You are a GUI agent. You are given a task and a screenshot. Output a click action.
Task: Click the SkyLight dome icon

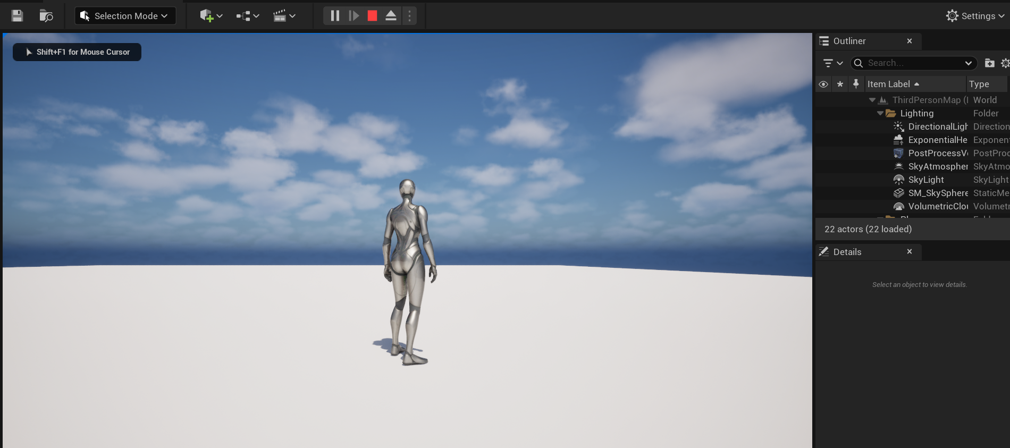pos(898,180)
